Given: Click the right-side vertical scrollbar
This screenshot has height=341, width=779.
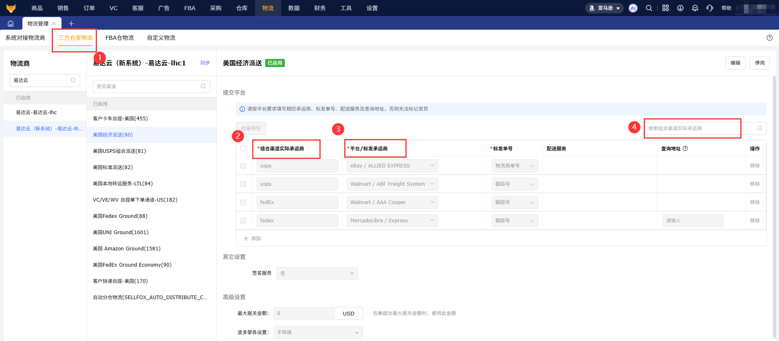Looking at the screenshot, I should tap(775, 207).
